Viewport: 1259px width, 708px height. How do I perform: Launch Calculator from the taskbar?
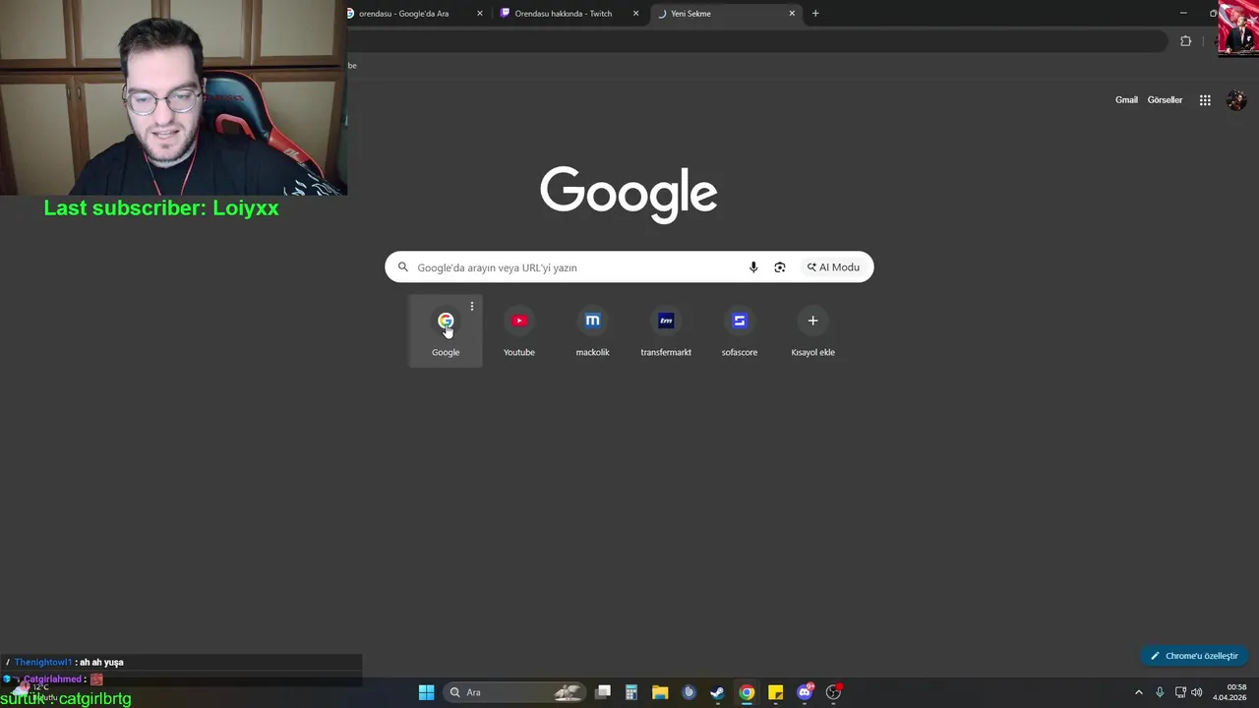[631, 692]
